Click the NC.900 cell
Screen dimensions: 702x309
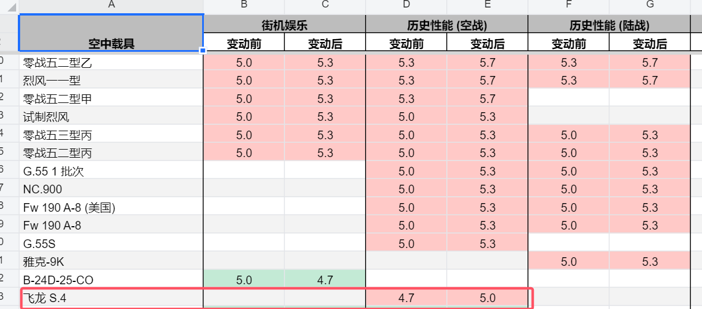(111, 189)
